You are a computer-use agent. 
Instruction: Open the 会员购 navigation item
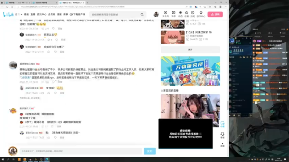52,14
